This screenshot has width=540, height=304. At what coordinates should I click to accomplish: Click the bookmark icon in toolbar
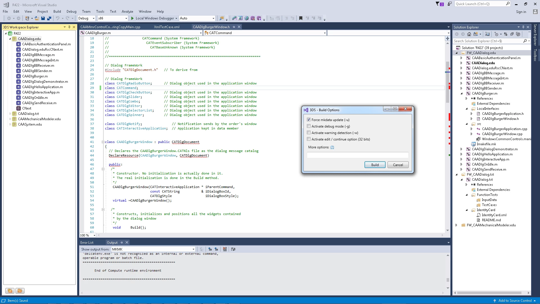click(301, 18)
